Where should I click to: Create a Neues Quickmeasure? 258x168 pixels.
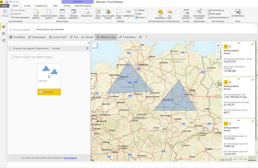[218, 17]
